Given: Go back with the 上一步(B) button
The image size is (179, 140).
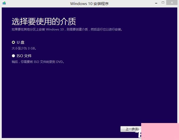Looking at the screenshot, I should pyautogui.click(x=131, y=129).
